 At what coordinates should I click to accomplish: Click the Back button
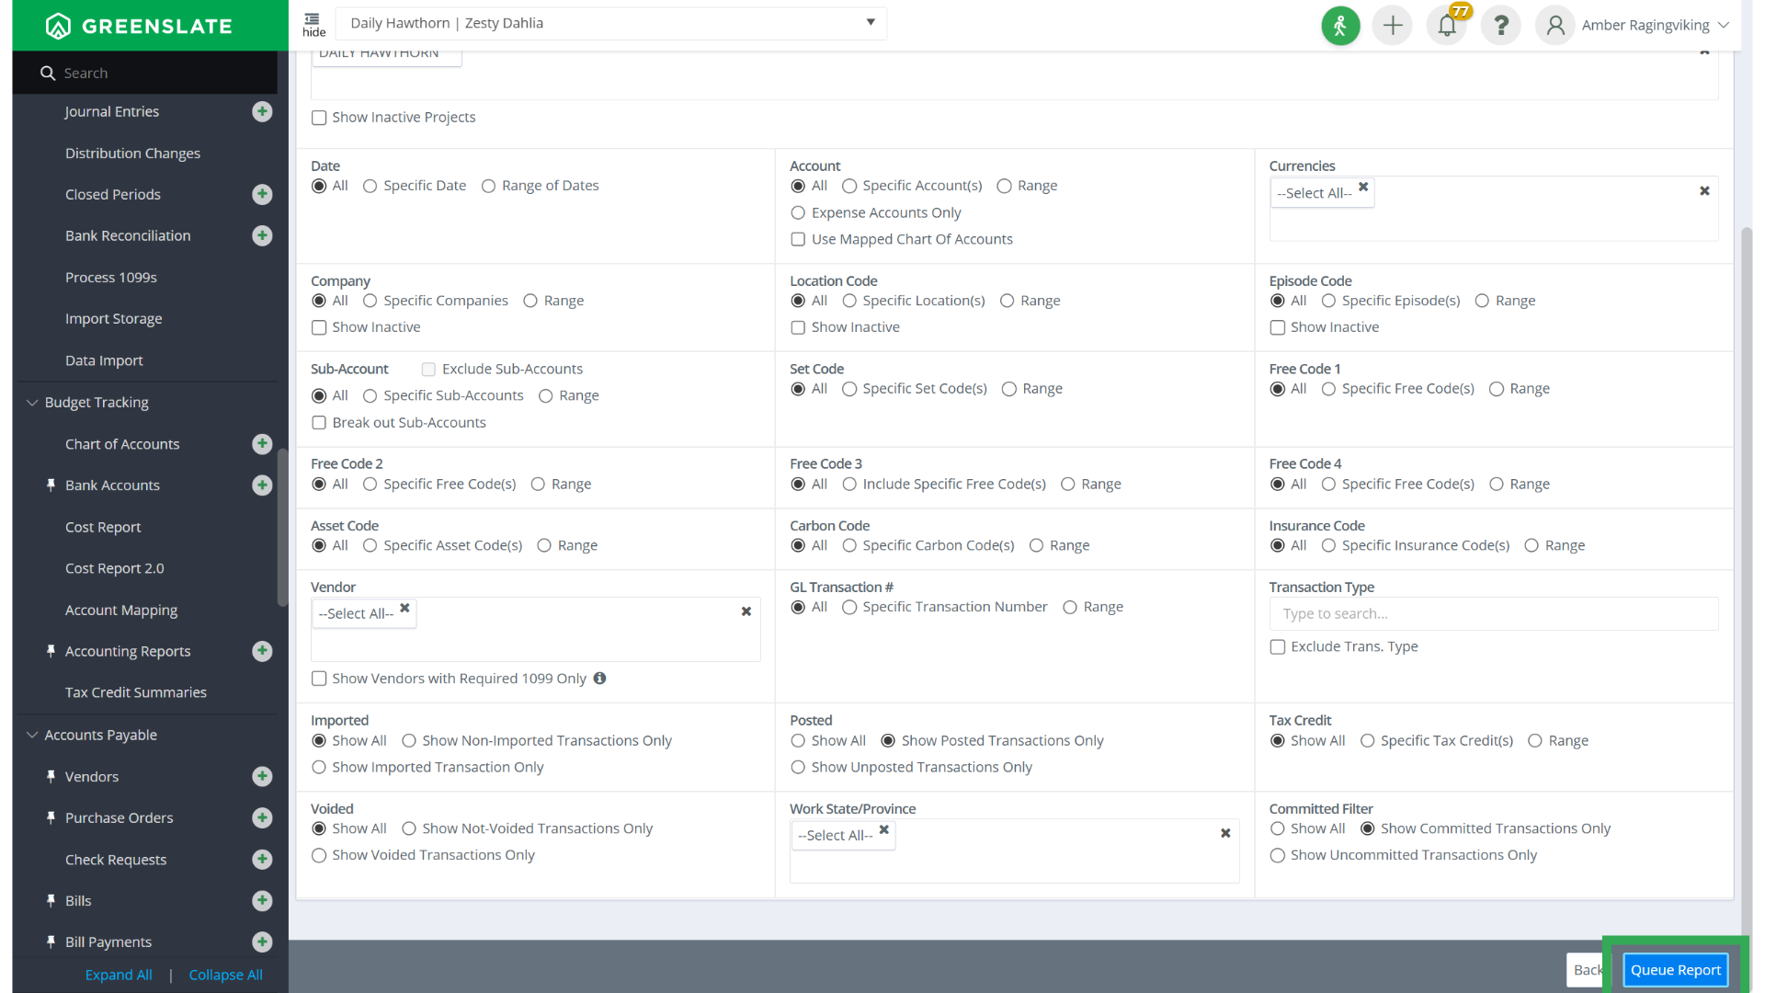pyautogui.click(x=1586, y=970)
